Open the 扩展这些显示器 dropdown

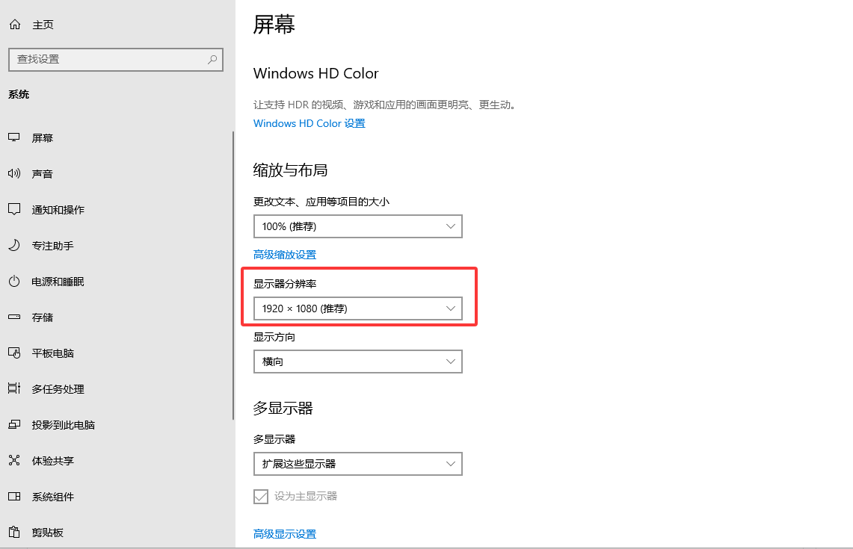(357, 464)
